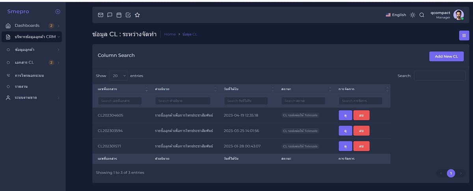473x191 pixels.
Task: Click the CRM document icon
Action: [8, 37]
